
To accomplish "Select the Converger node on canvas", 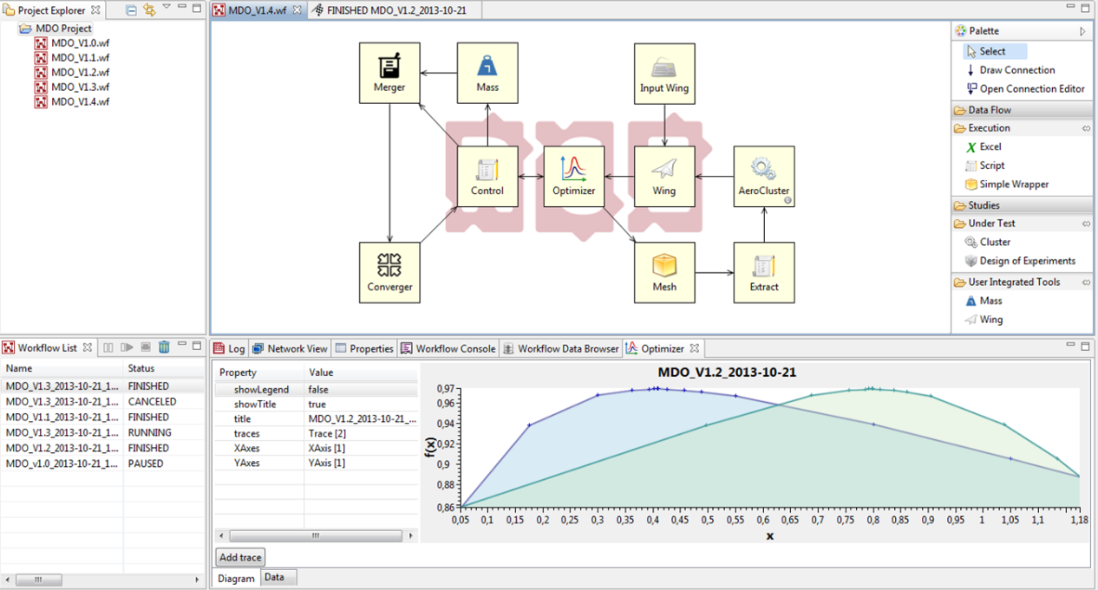I will coord(389,272).
